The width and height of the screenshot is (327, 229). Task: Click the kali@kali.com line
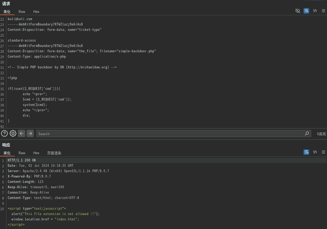tap(20, 19)
